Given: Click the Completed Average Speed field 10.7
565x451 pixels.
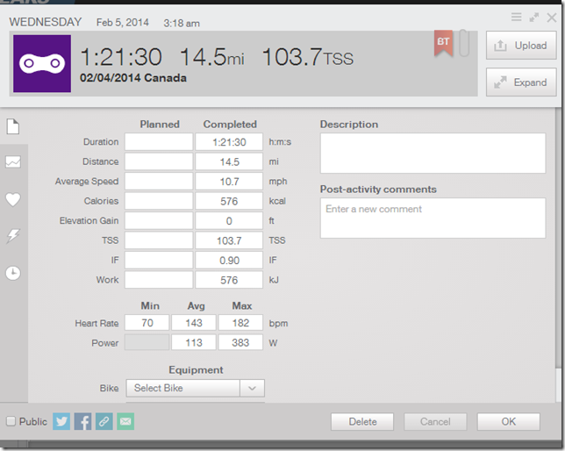Looking at the screenshot, I should click(x=229, y=182).
